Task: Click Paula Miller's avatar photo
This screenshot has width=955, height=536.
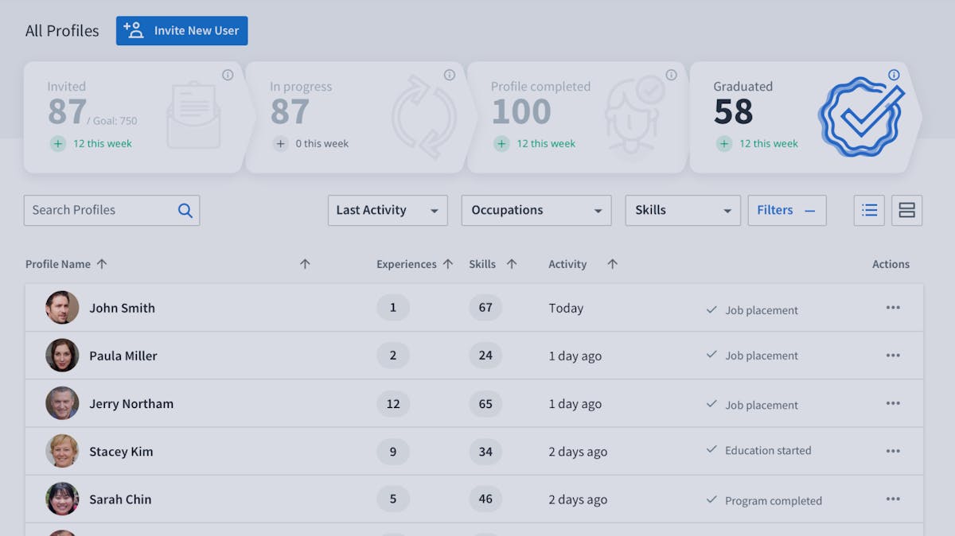Action: [x=62, y=355]
